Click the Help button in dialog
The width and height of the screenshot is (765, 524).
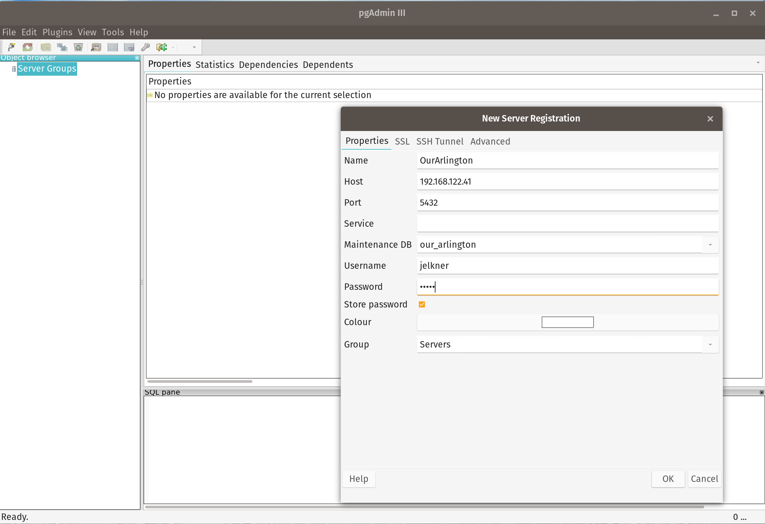point(359,479)
